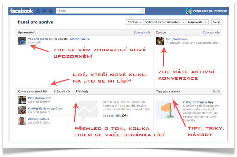Click the Skrýt button
The image size is (237, 157).
[x=217, y=22]
